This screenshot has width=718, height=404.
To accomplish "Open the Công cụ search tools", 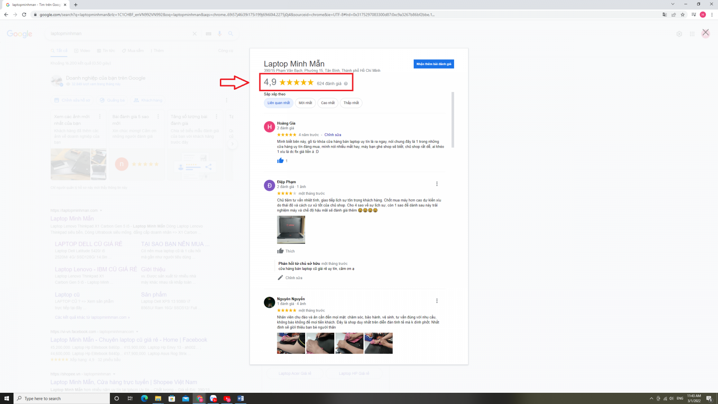I will pyautogui.click(x=226, y=51).
